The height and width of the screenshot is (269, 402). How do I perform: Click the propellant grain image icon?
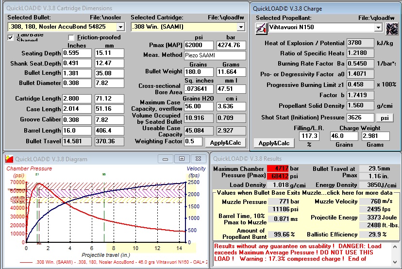[392, 28]
